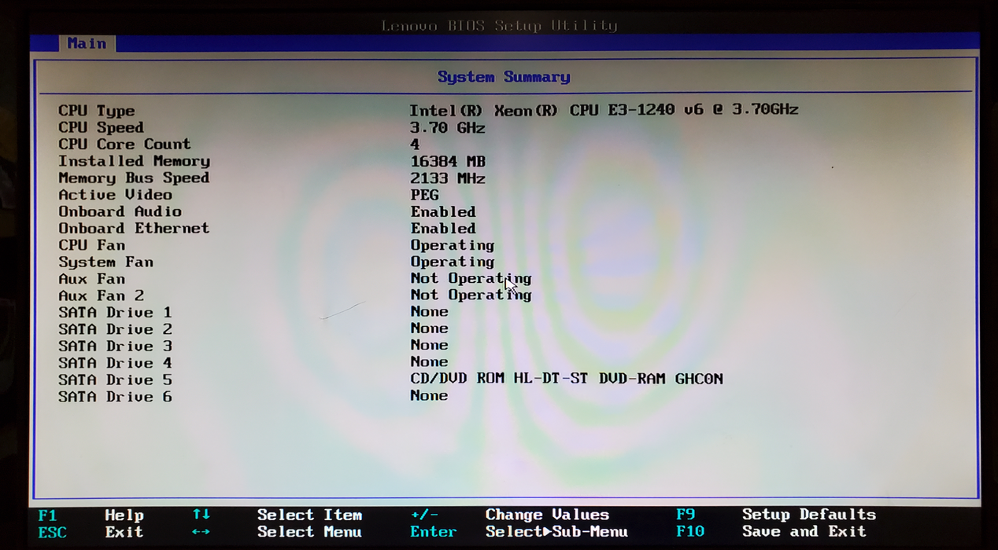Click the PEG video value
This screenshot has width=998, height=550.
click(x=424, y=195)
